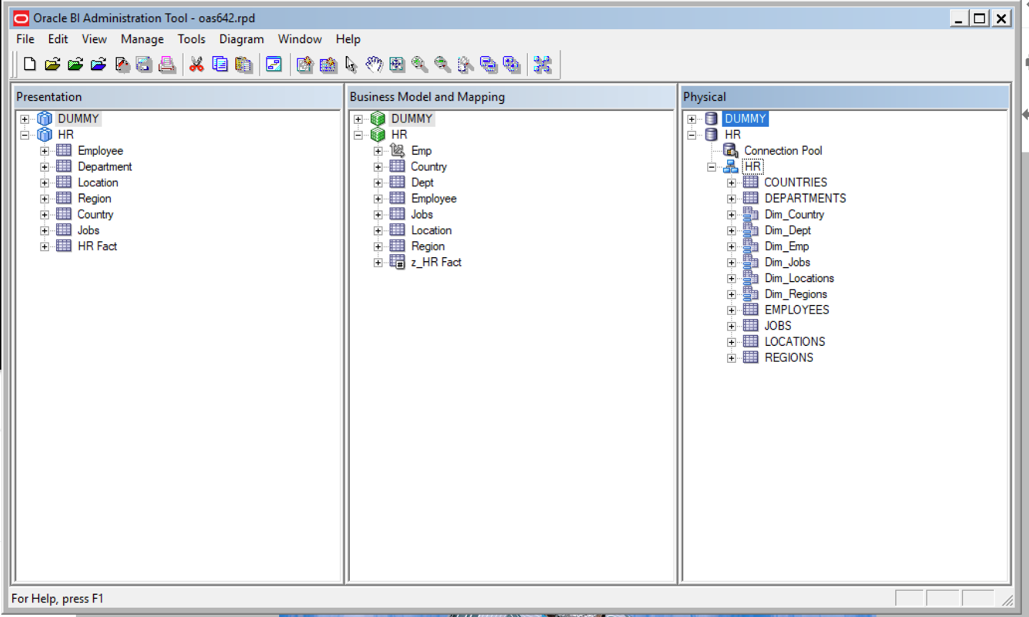This screenshot has width=1029, height=617.
Task: Collapse the HR business model tree
Action: tap(358, 134)
